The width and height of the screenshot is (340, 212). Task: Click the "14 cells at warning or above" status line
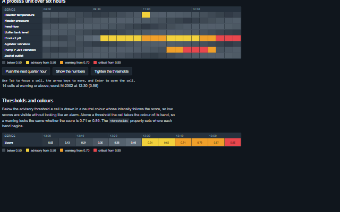50,86
